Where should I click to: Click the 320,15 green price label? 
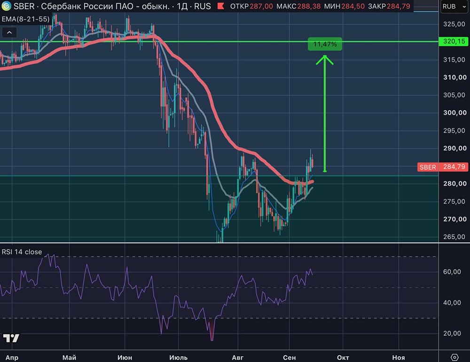pos(454,41)
